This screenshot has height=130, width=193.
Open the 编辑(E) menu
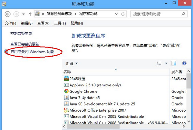27,23
